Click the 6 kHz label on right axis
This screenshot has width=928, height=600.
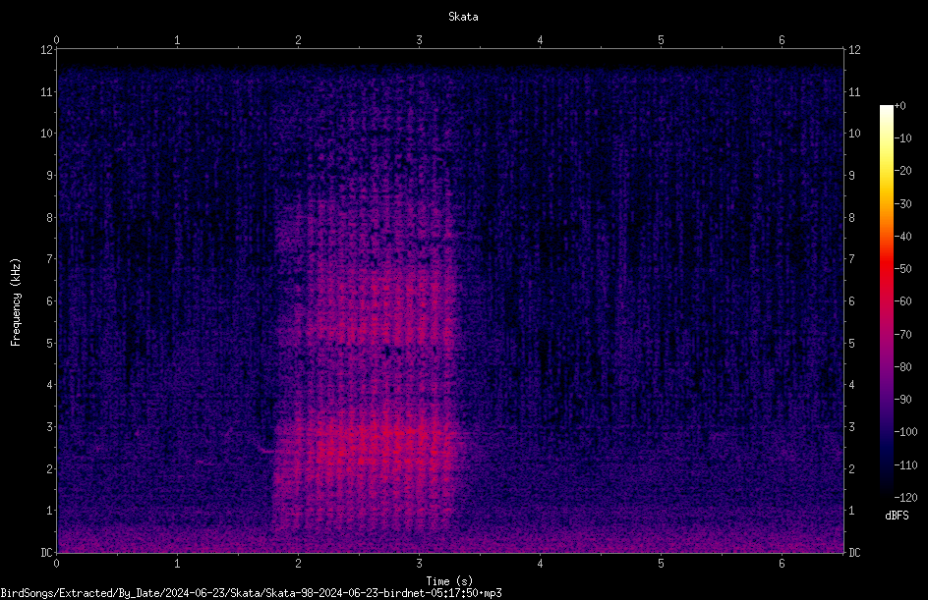pyautogui.click(x=851, y=300)
